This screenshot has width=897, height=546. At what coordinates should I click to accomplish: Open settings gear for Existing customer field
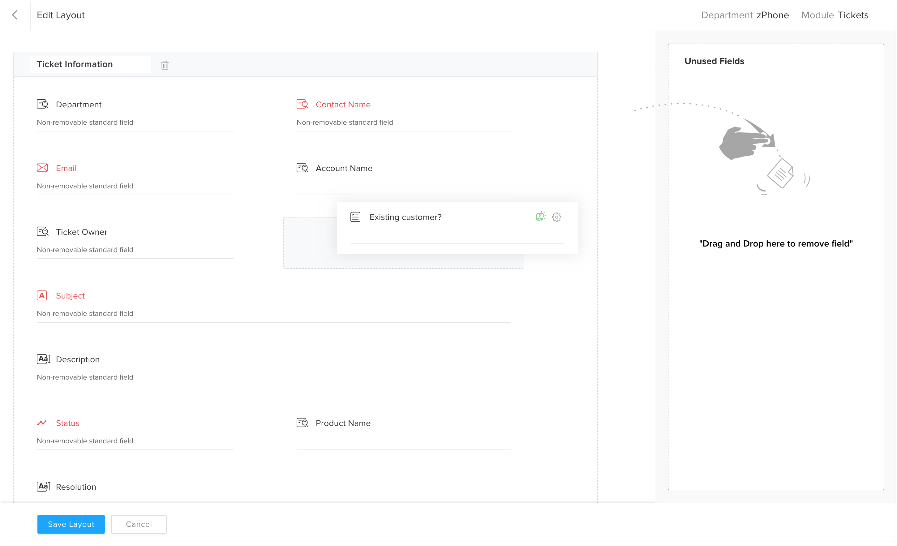(x=556, y=217)
